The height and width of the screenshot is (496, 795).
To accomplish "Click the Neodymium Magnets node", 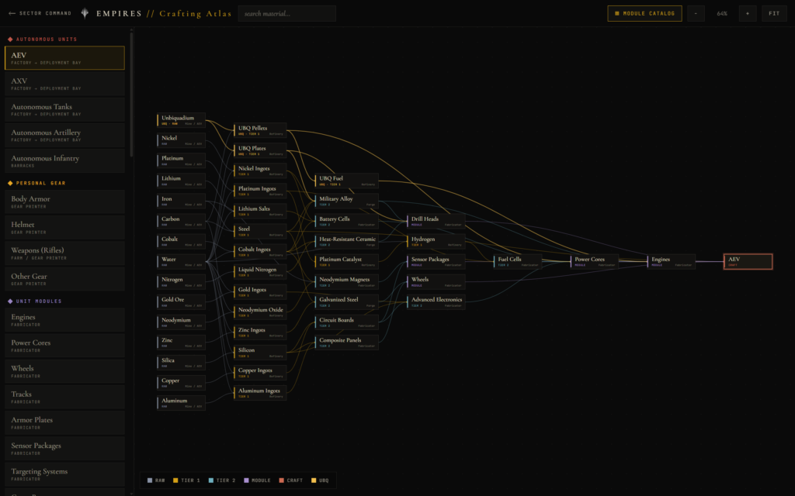I will [x=346, y=282].
